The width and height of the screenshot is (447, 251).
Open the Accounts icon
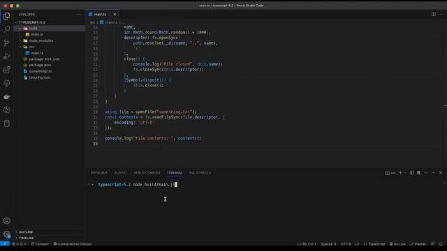point(6,220)
